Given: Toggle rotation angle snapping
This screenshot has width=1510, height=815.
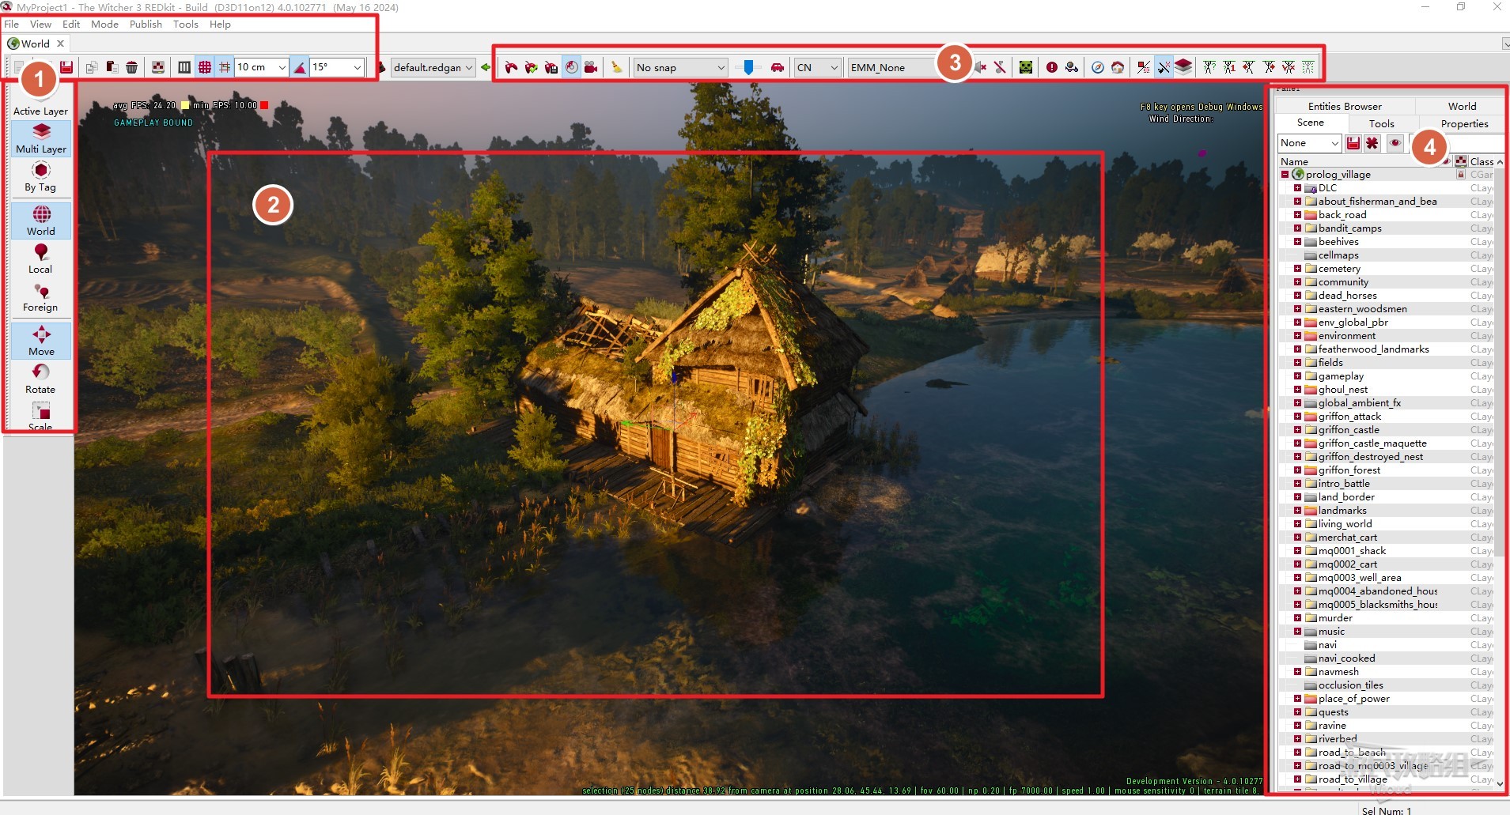Looking at the screenshot, I should tap(300, 68).
